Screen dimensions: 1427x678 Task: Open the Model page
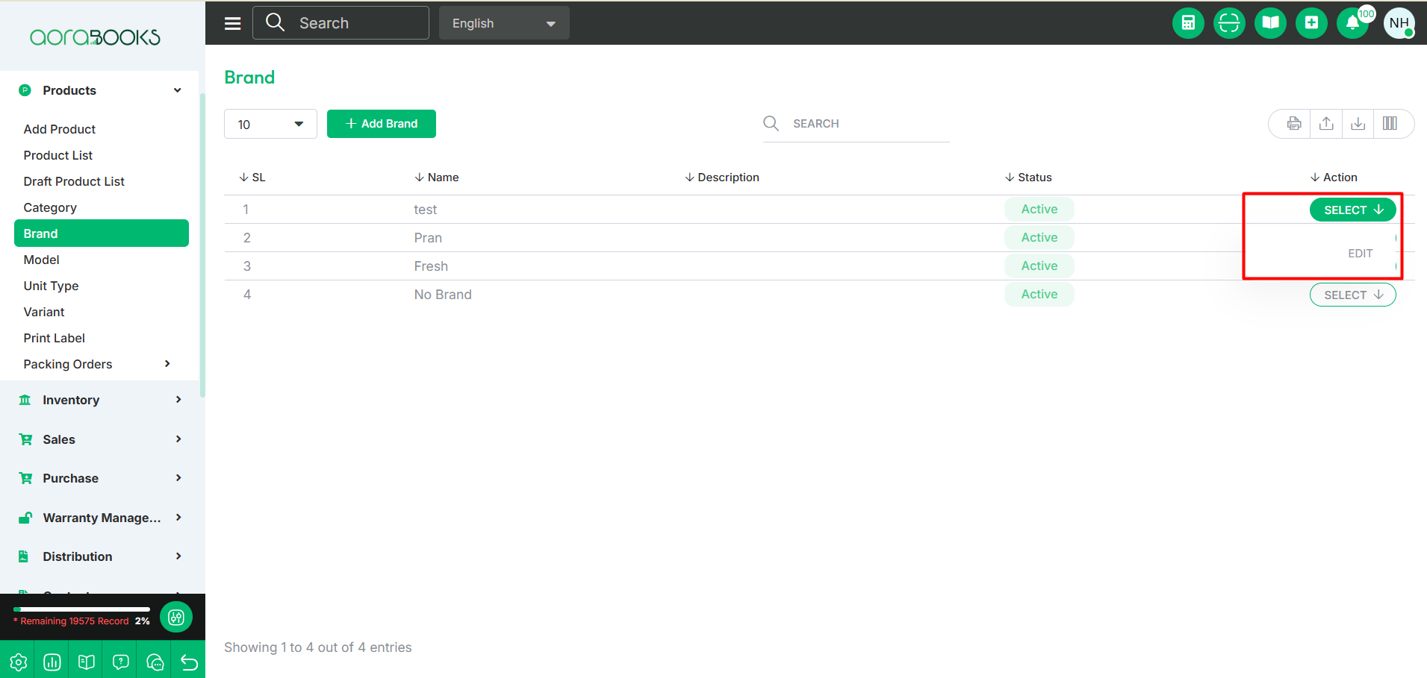41,260
